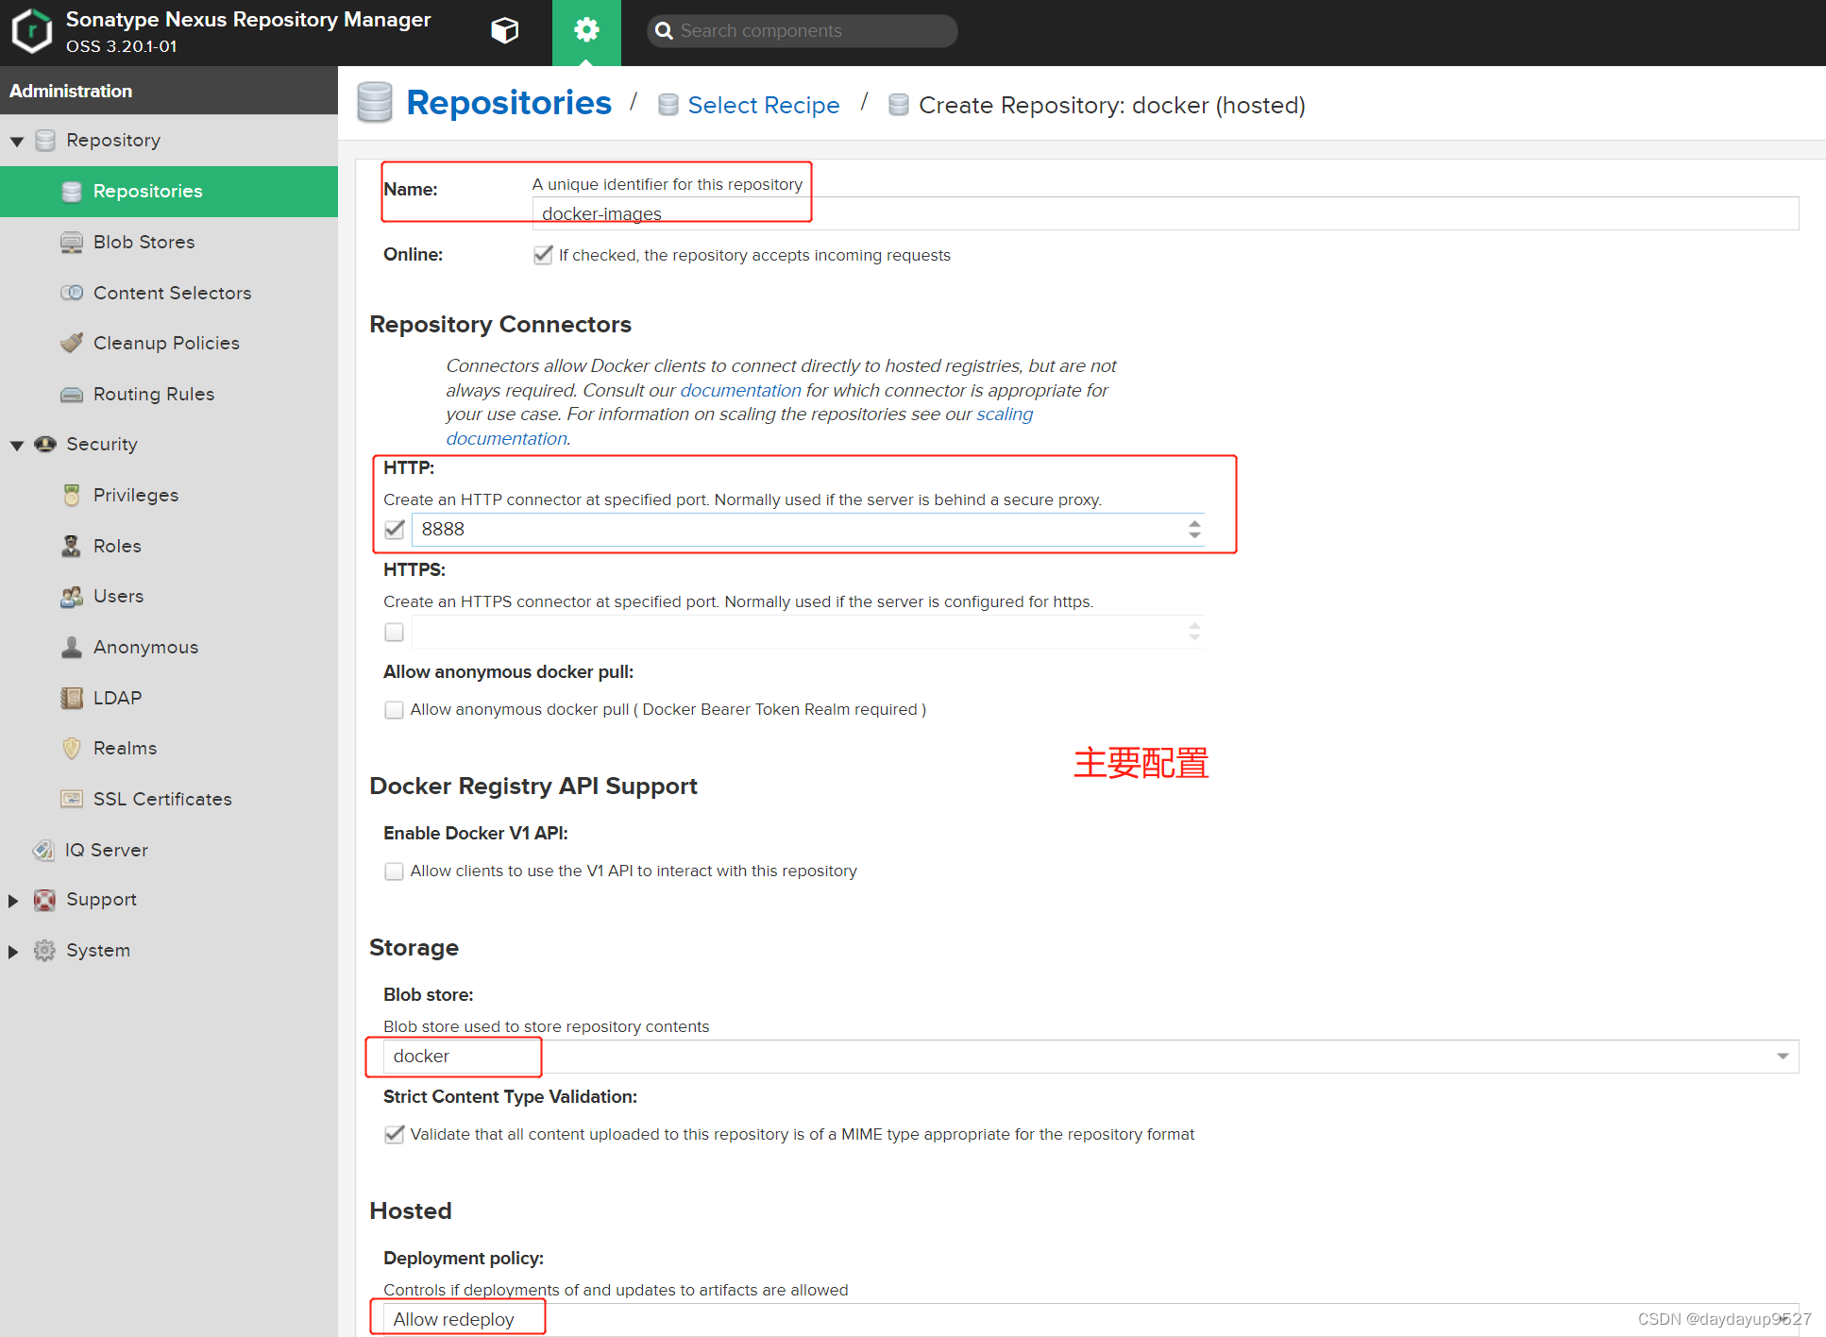Select Realms shield item

pos(125,748)
